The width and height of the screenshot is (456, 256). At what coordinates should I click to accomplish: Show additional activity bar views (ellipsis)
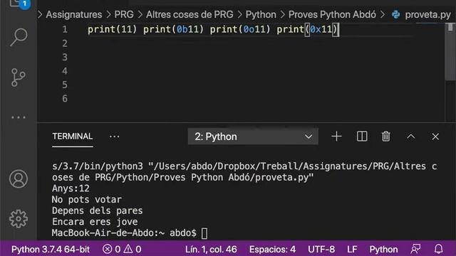point(19,117)
